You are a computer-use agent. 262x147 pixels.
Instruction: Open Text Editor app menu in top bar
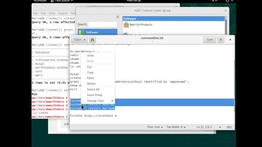pyautogui.click(x=62, y=1)
